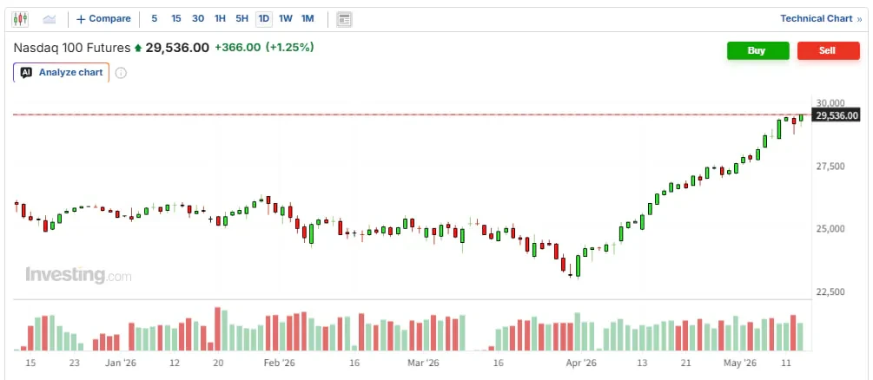
Task: Choose the 1M interval option
Action: [x=308, y=19]
